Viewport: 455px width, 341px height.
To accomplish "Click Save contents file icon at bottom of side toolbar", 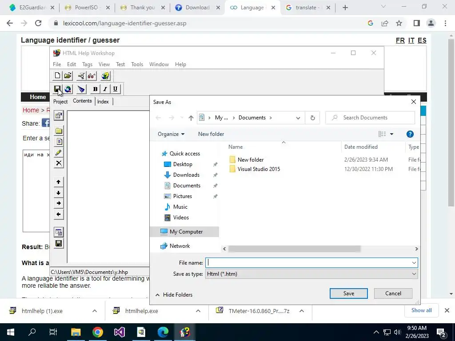I will (59, 244).
